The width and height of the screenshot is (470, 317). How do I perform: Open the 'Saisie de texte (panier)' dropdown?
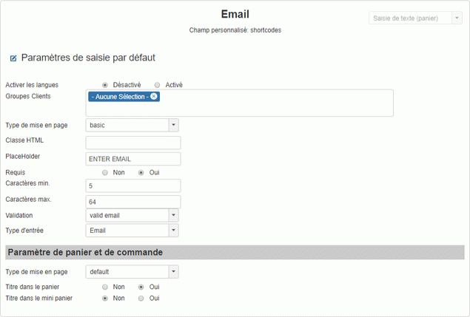[x=415, y=18]
